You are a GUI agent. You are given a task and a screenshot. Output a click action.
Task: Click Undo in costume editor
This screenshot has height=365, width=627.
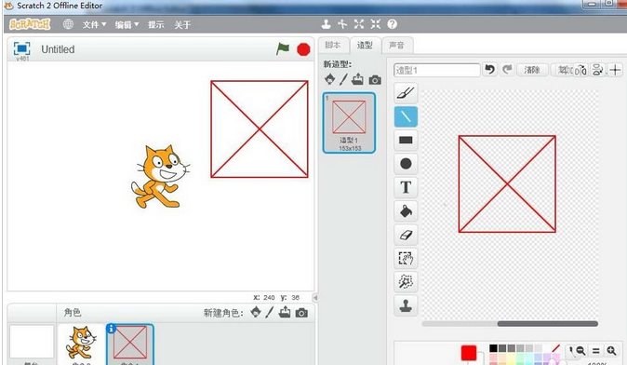click(x=490, y=70)
